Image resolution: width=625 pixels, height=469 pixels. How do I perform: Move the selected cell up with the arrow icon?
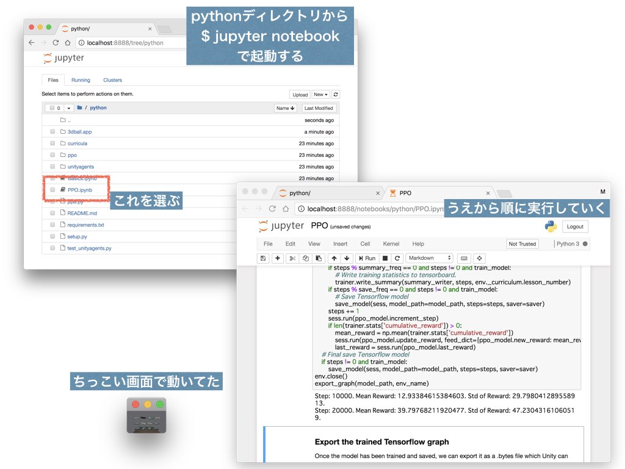pyautogui.click(x=334, y=258)
